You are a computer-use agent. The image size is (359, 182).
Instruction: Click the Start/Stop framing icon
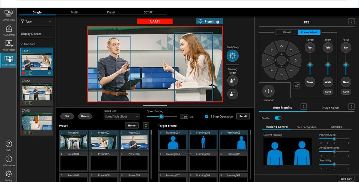(x=232, y=56)
